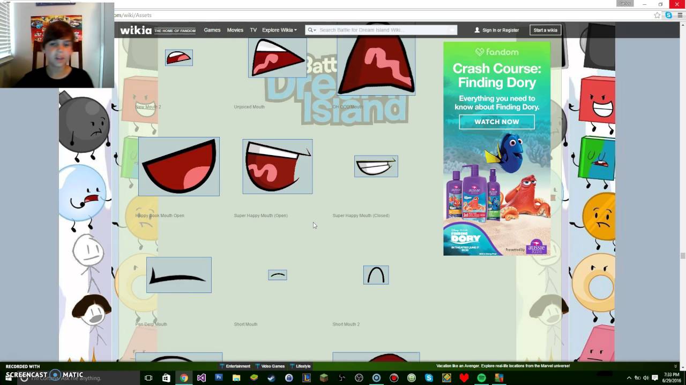Image resolution: width=686 pixels, height=385 pixels.
Task: Open the Action Center notifications icon
Action: 655,378
